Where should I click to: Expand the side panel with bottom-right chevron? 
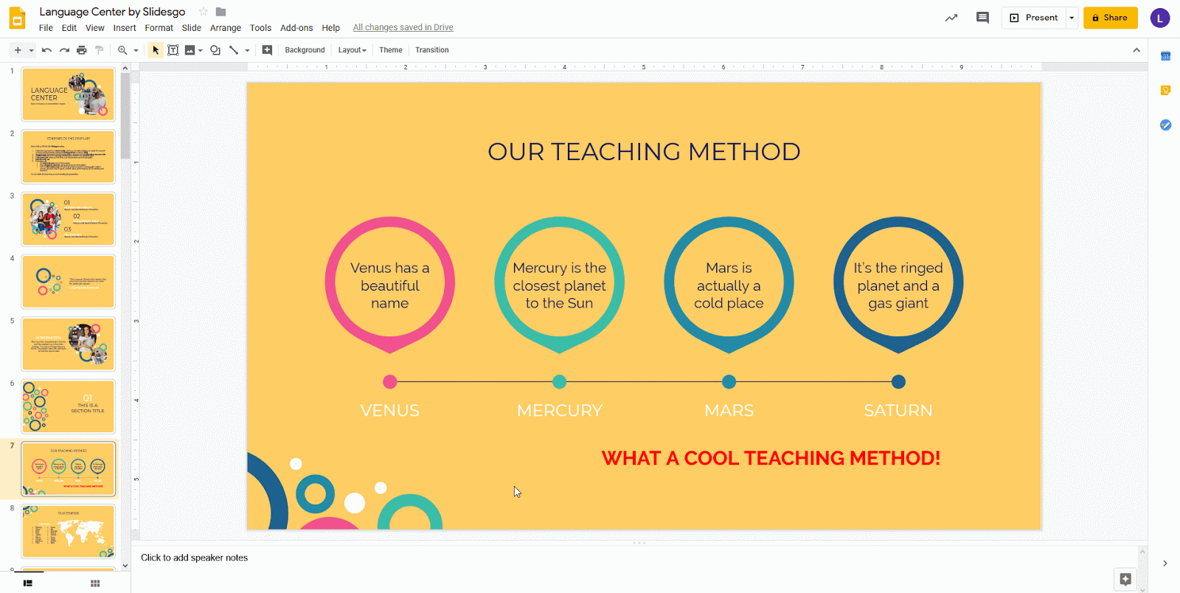[x=1165, y=563]
